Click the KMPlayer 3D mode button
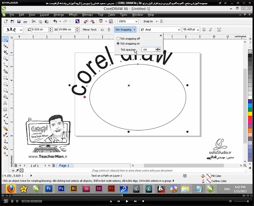Screen dimensions: 254x206 click(x=6, y=201)
